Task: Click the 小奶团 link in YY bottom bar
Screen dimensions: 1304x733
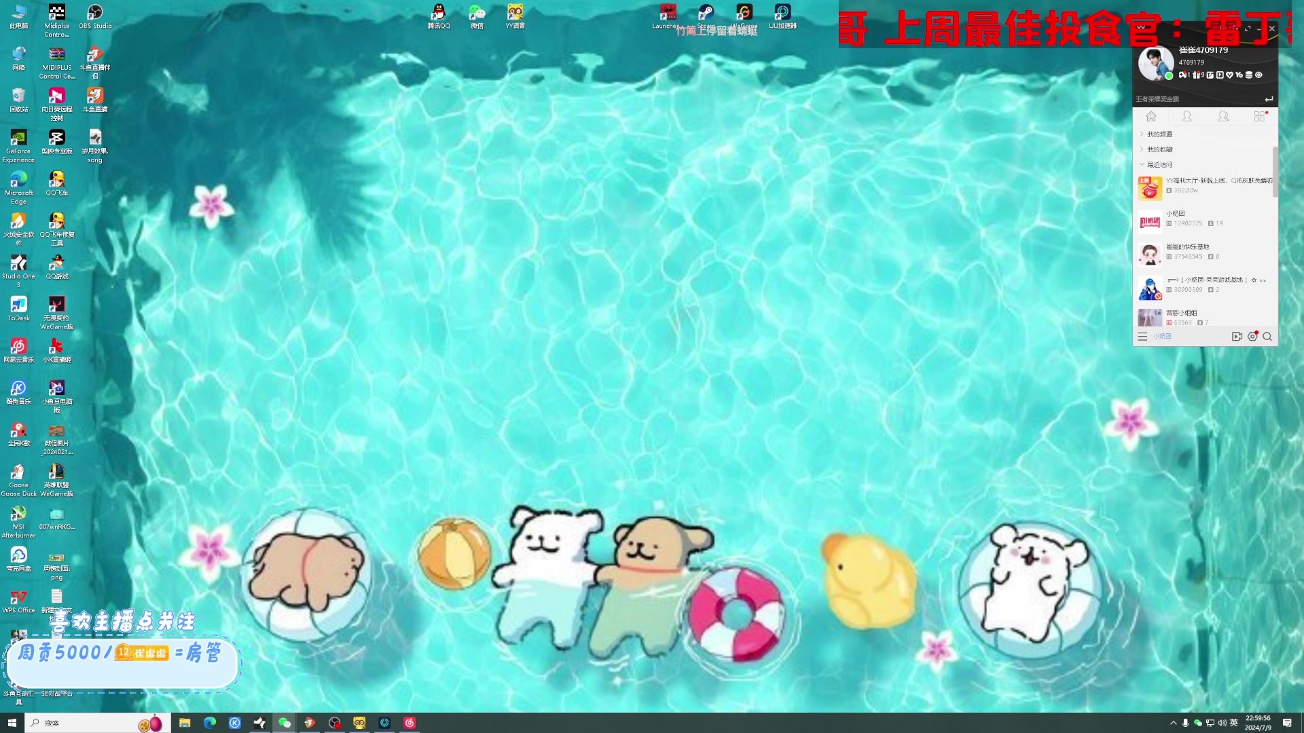Action: 1162,337
